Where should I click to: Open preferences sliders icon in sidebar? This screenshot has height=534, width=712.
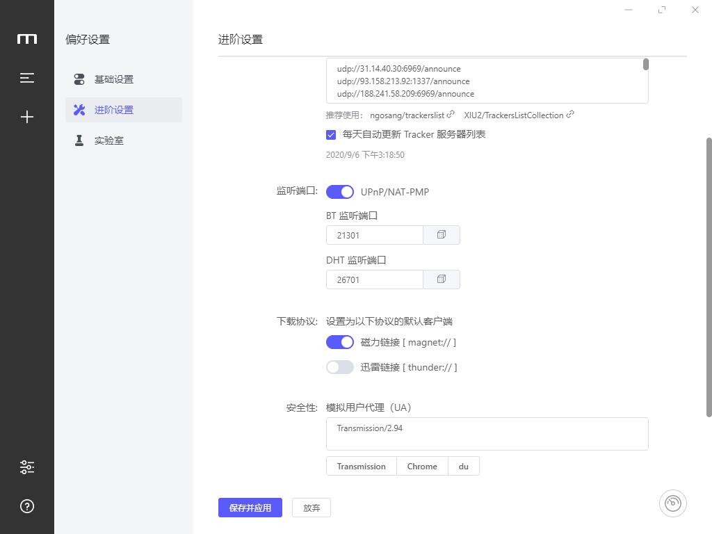click(27, 467)
